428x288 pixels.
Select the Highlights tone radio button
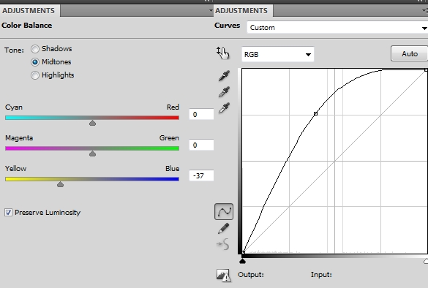click(x=35, y=75)
